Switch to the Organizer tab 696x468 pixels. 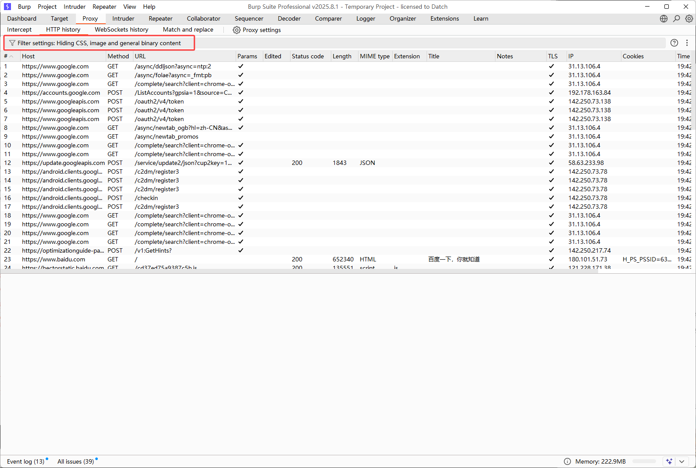pyautogui.click(x=403, y=18)
